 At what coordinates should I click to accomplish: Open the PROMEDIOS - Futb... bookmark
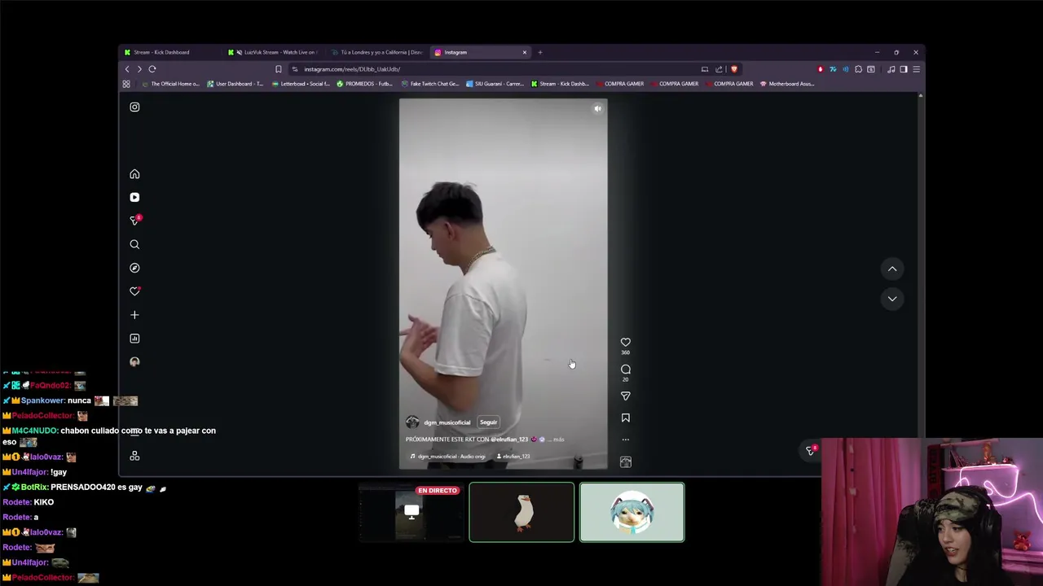click(x=364, y=84)
